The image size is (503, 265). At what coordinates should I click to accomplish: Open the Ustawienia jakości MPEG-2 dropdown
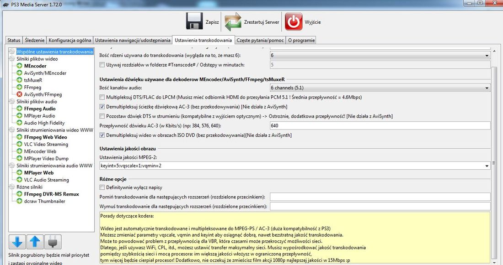tap(295, 166)
